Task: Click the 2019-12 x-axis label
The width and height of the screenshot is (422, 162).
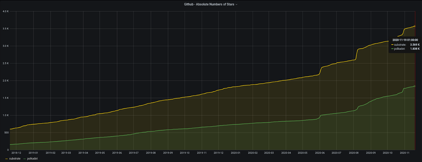Action: 218,153
